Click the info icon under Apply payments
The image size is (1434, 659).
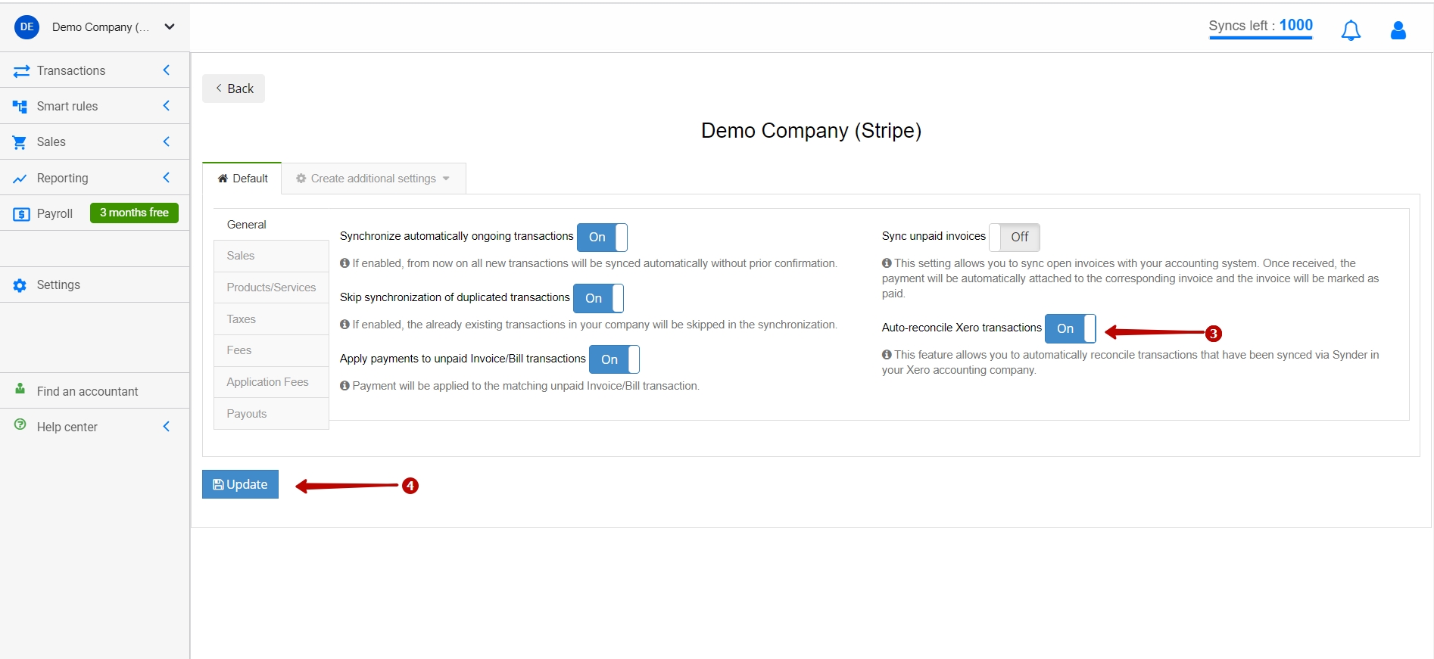(x=344, y=386)
